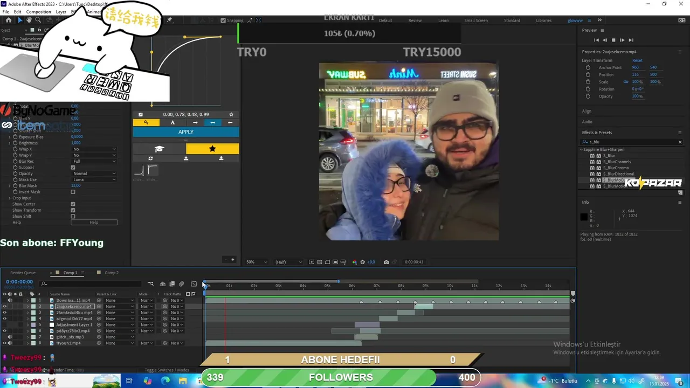Open the (Half) resolution dropdown

(x=288, y=262)
